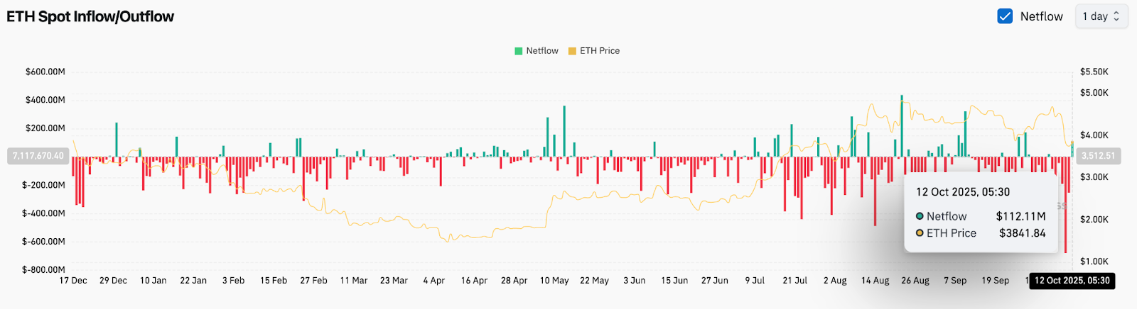Click the yellow ETH Price dot in tooltip

point(920,233)
